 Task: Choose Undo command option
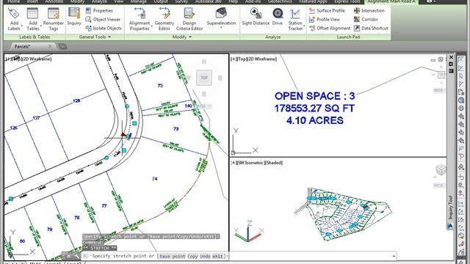coord(205,256)
